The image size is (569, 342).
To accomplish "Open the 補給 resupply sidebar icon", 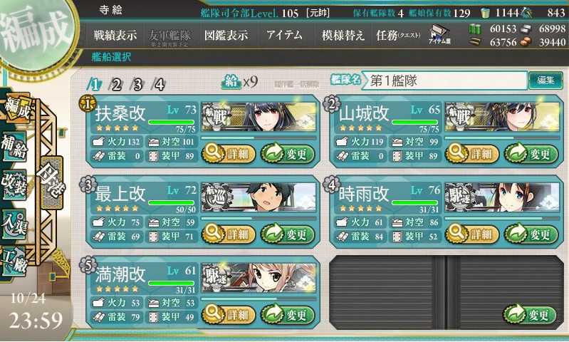I will pyautogui.click(x=14, y=146).
